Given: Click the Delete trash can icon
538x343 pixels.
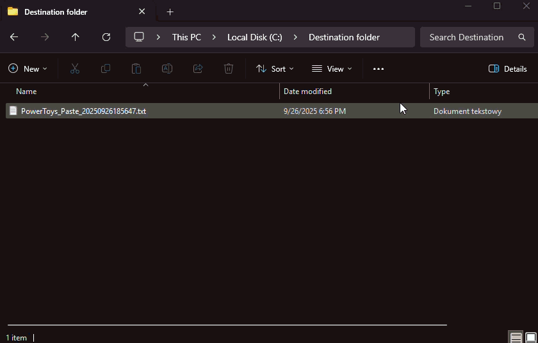Looking at the screenshot, I should (x=229, y=68).
